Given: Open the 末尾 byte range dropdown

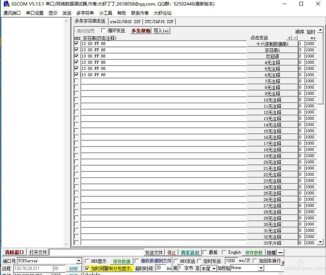Looking at the screenshot, I should 214,268.
